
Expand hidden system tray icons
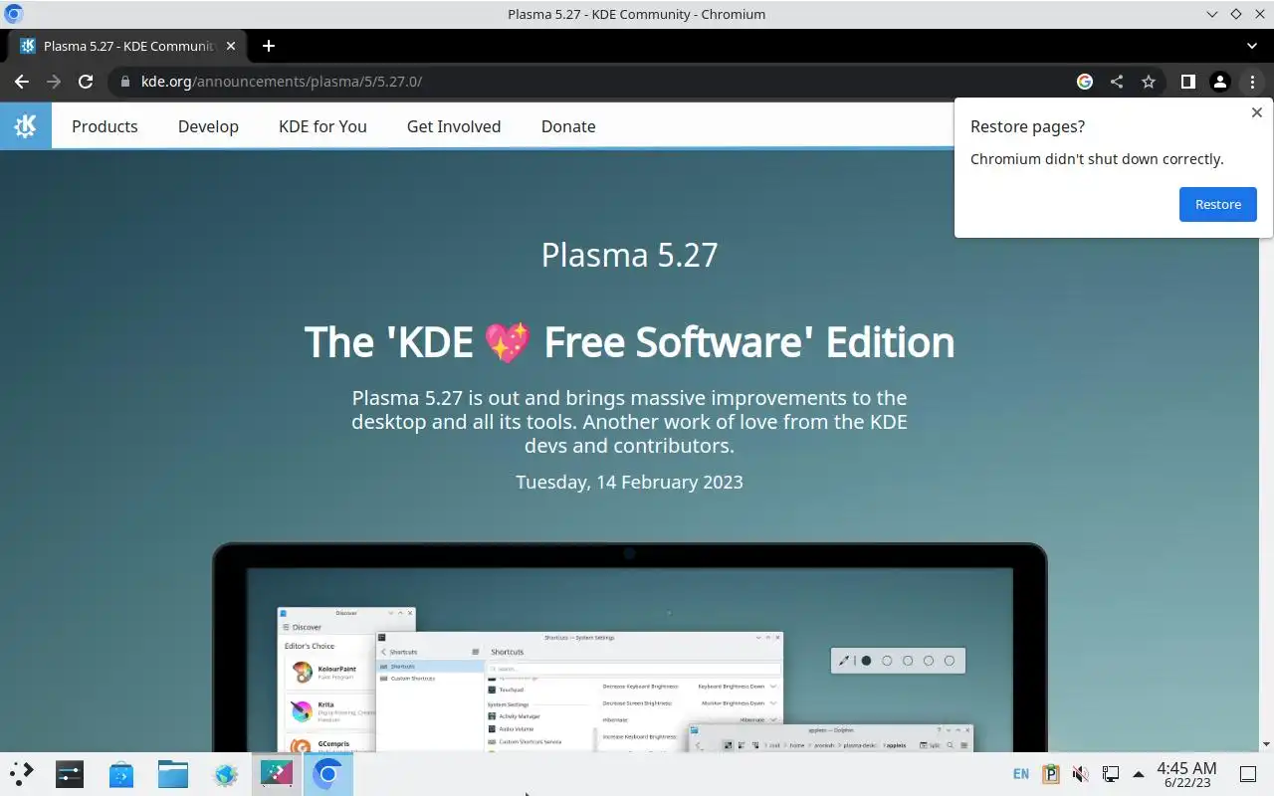pyautogui.click(x=1139, y=774)
